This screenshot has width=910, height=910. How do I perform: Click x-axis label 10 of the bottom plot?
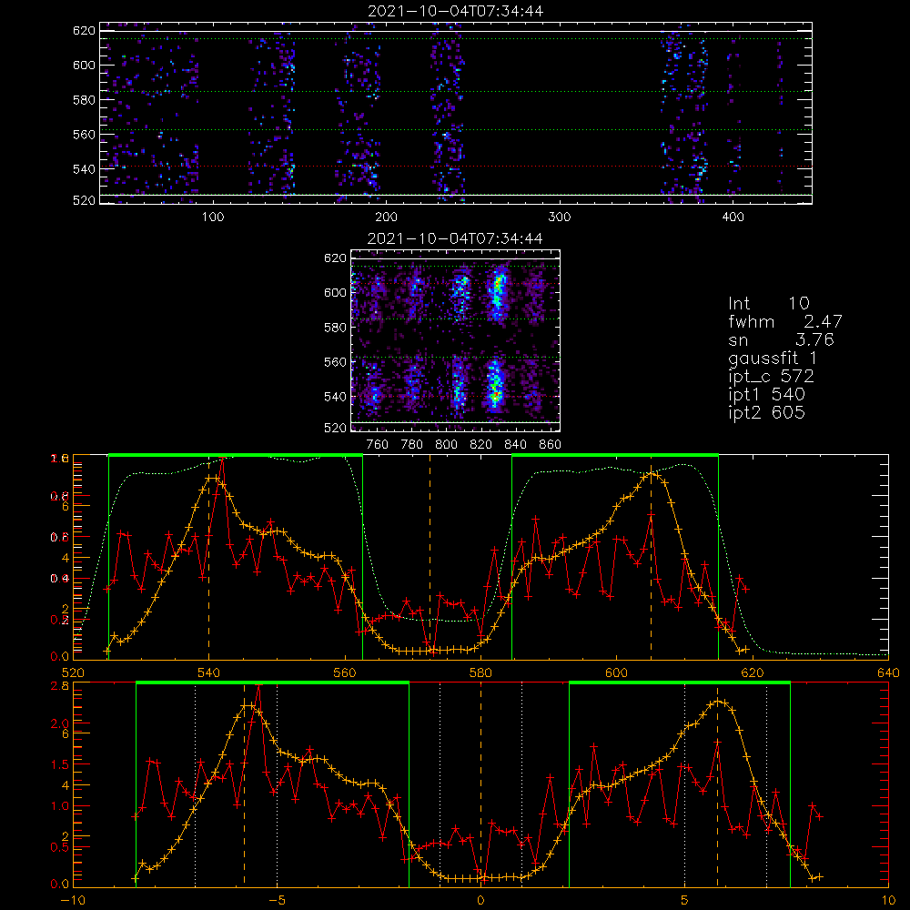pos(888,900)
